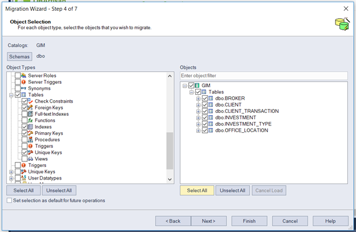Click Unselect All under Objects
The image size is (356, 232).
pos(233,190)
